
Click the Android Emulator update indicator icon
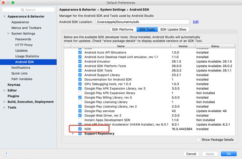(x=80, y=61)
